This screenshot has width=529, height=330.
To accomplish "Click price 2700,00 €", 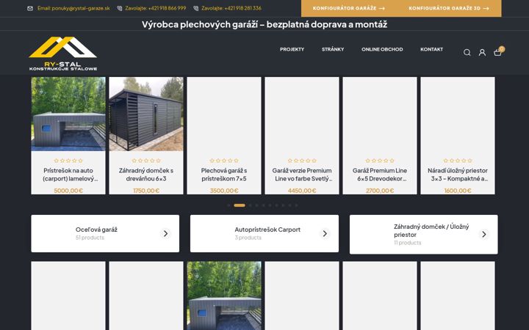I will click(x=380, y=191).
